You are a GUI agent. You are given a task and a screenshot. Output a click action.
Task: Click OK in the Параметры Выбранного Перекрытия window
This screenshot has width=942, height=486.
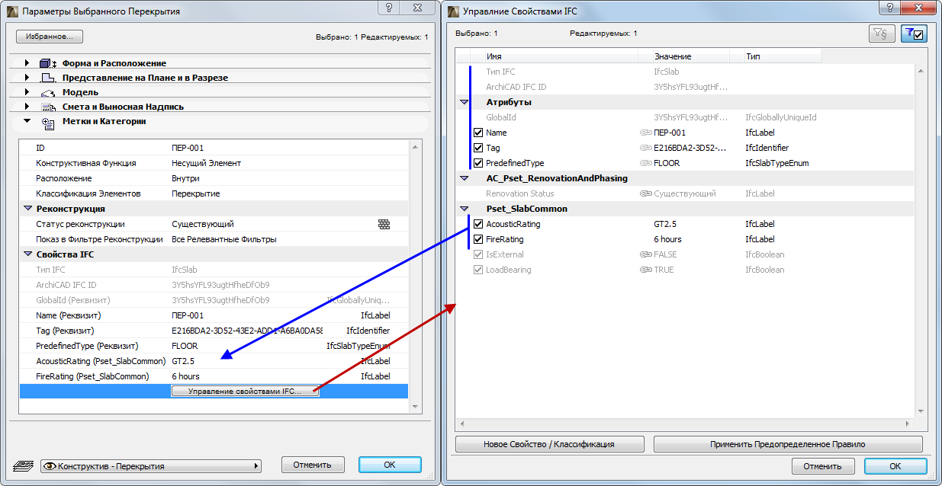pyautogui.click(x=390, y=465)
